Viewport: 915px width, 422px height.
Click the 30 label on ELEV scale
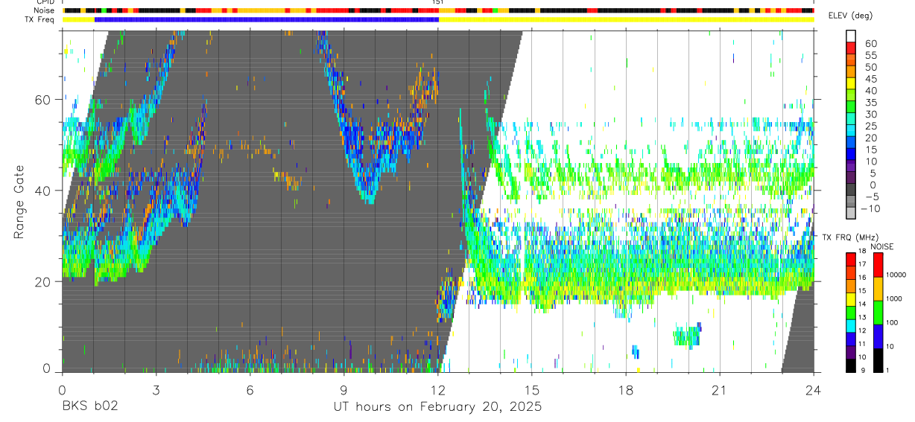point(870,115)
